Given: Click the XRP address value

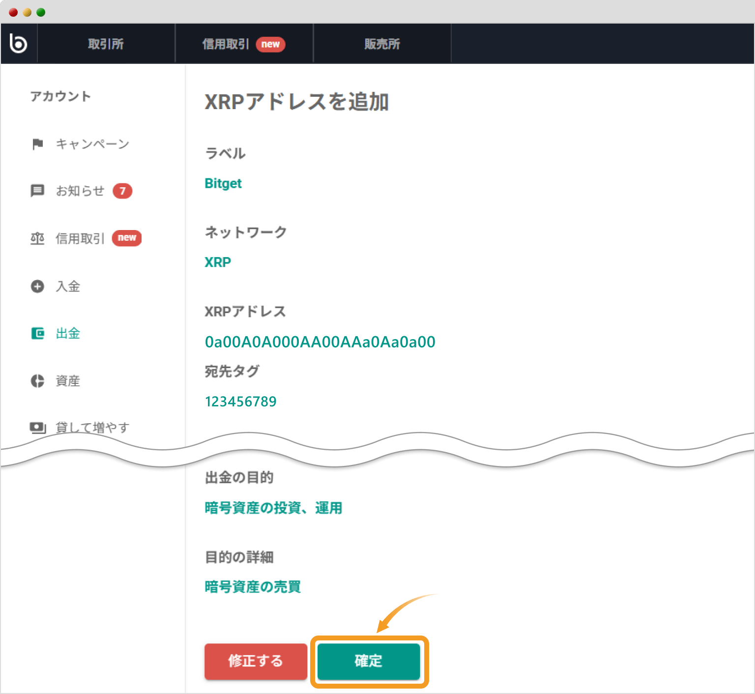Looking at the screenshot, I should 320,342.
